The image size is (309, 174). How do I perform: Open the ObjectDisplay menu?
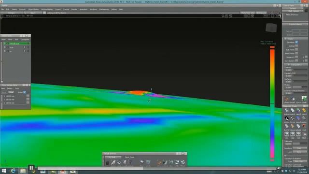tap(33, 9)
